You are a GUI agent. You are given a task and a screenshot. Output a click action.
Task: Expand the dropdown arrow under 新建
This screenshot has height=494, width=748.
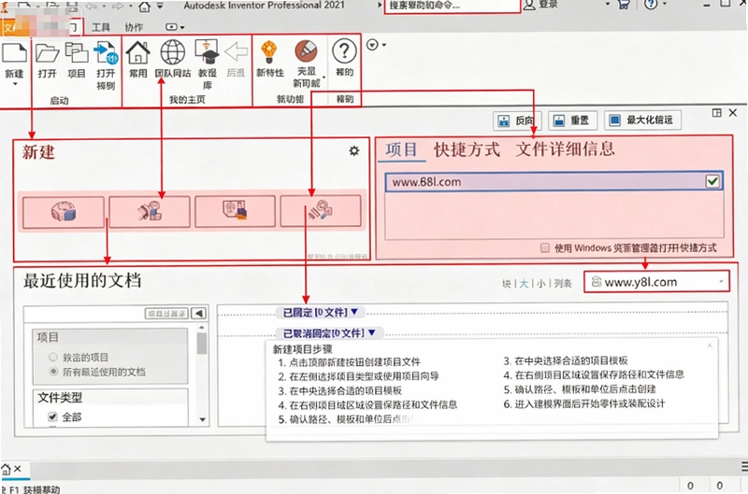click(x=15, y=84)
